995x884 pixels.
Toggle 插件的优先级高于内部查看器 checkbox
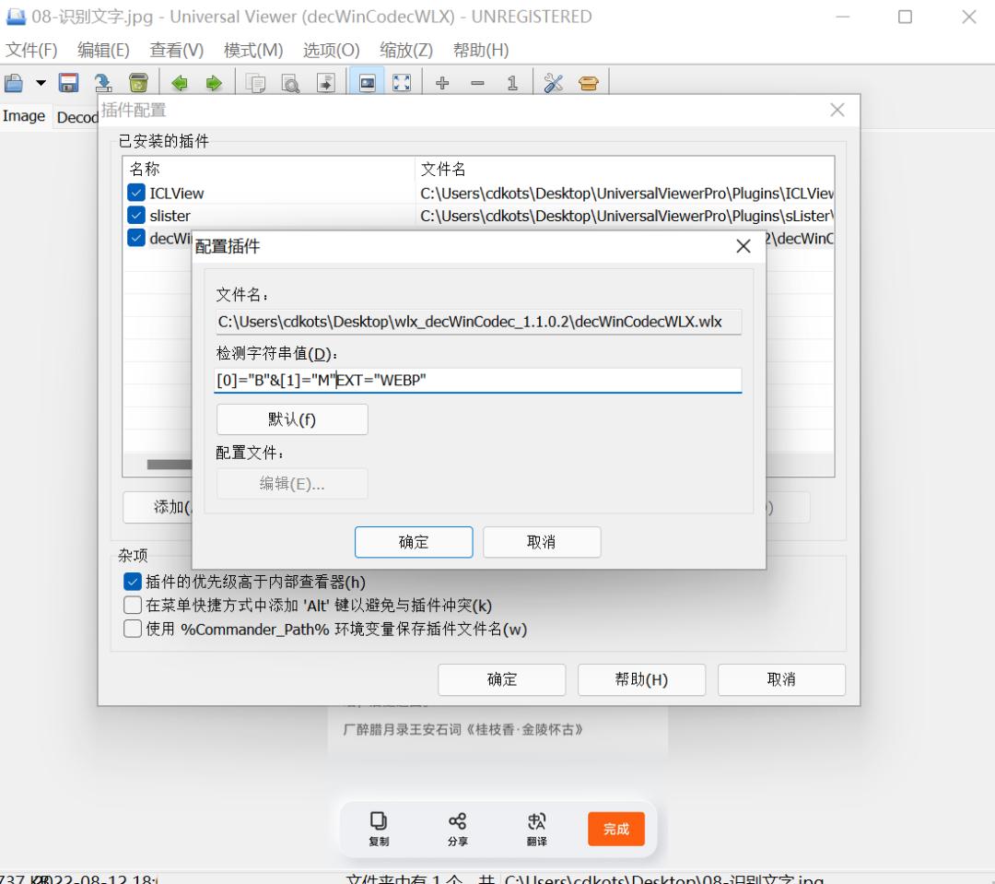132,582
